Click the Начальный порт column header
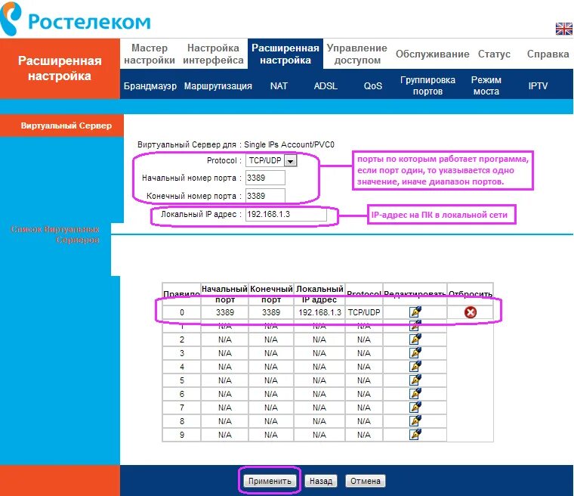Image resolution: width=574 pixels, height=496 pixels. coord(224,294)
